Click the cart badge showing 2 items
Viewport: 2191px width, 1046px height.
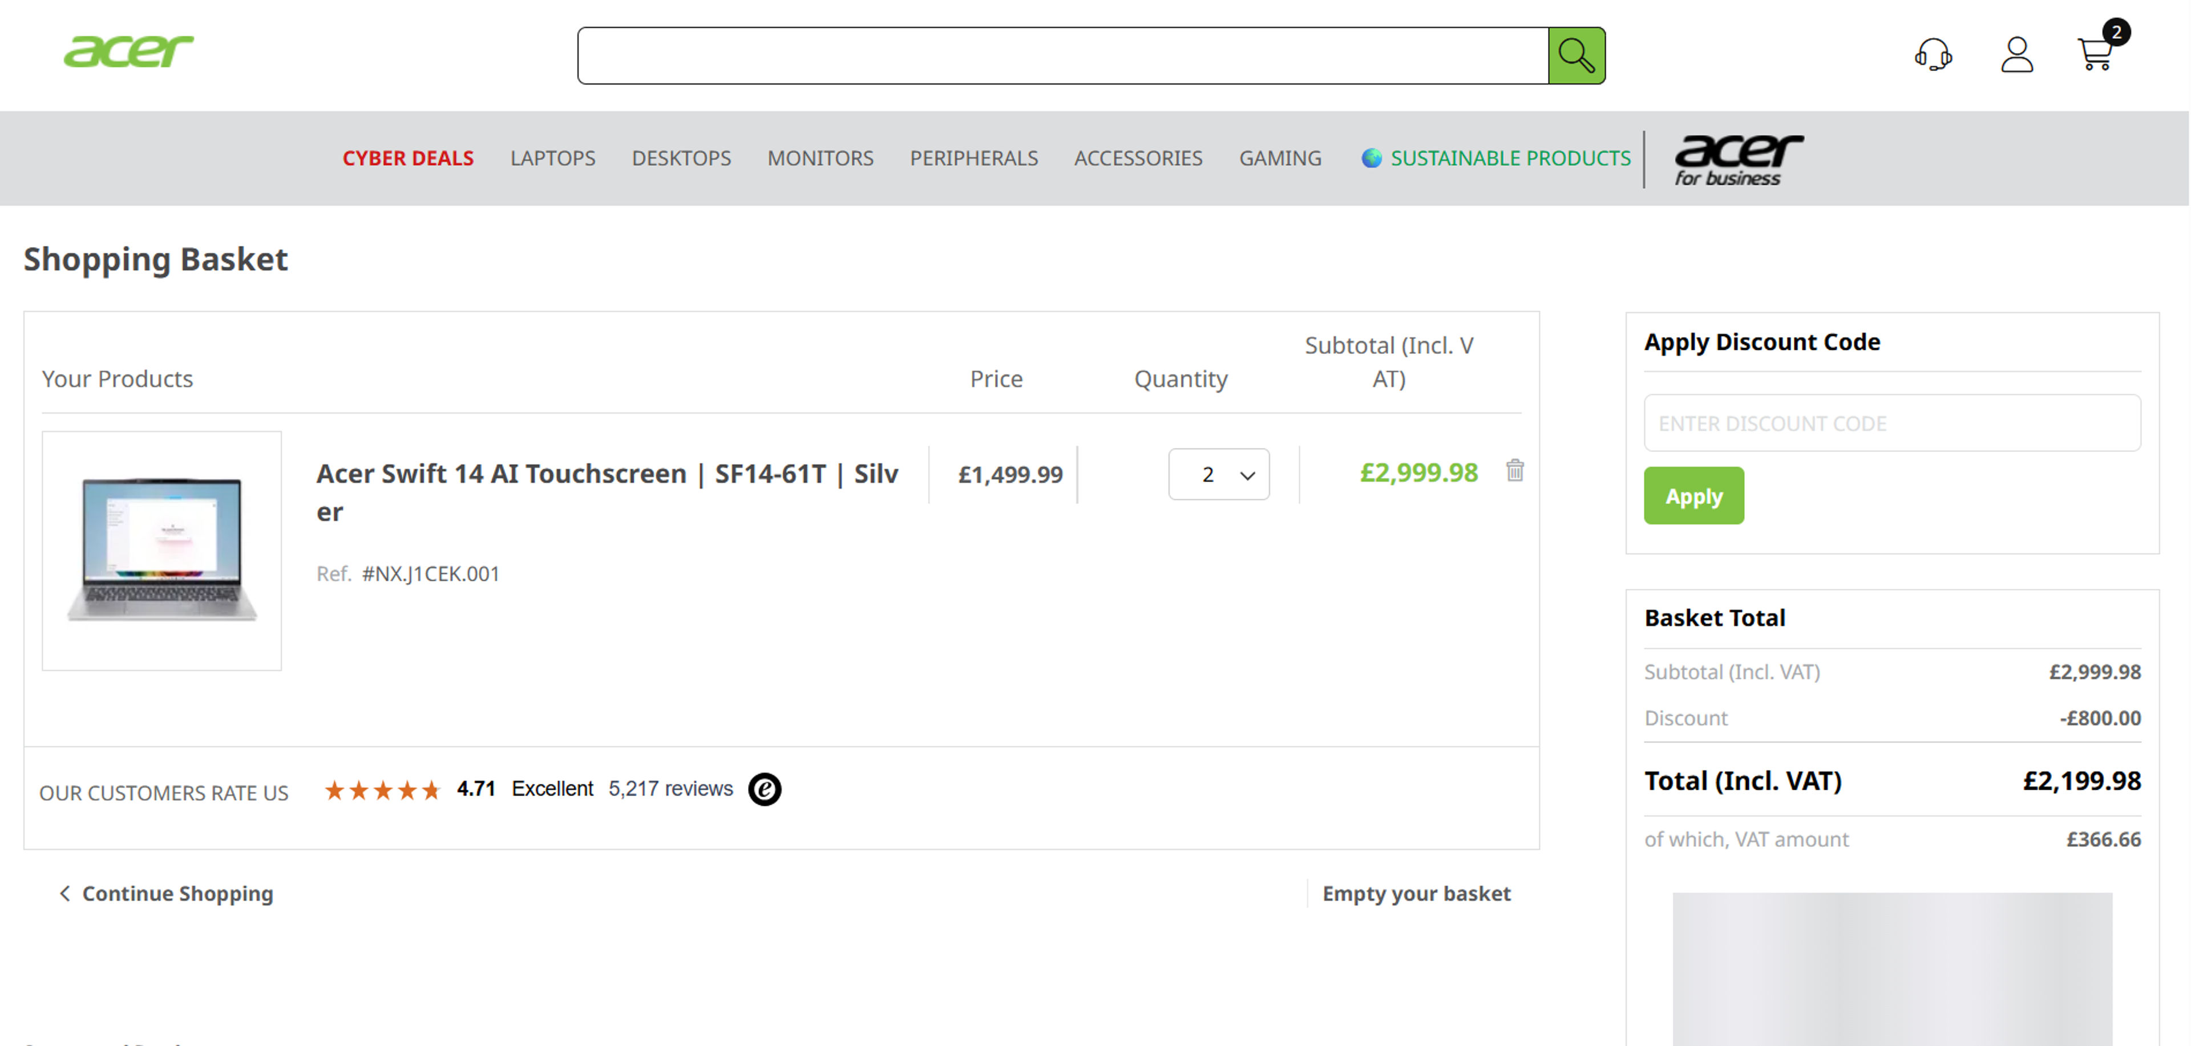pyautogui.click(x=2116, y=33)
